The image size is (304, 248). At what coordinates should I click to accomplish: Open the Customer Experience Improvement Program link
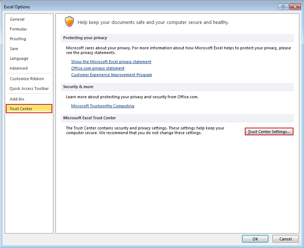(111, 75)
